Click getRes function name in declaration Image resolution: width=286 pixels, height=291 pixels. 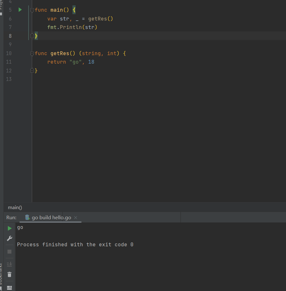60,54
